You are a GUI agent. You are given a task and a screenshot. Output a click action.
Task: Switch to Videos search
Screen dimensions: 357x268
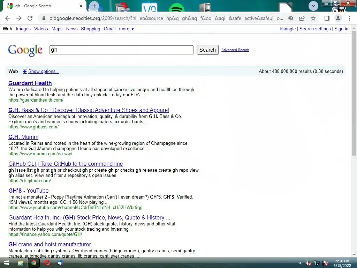pyautogui.click(x=41, y=29)
